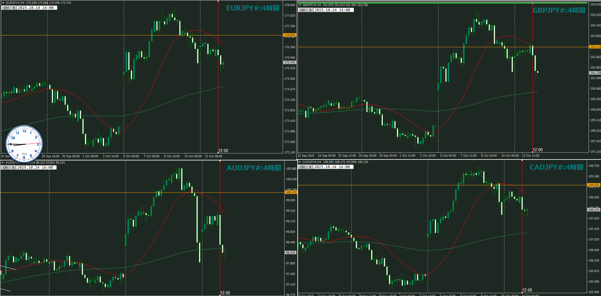
Task: Click the 100.102 price tag on AUDJPY
Action: click(291, 192)
